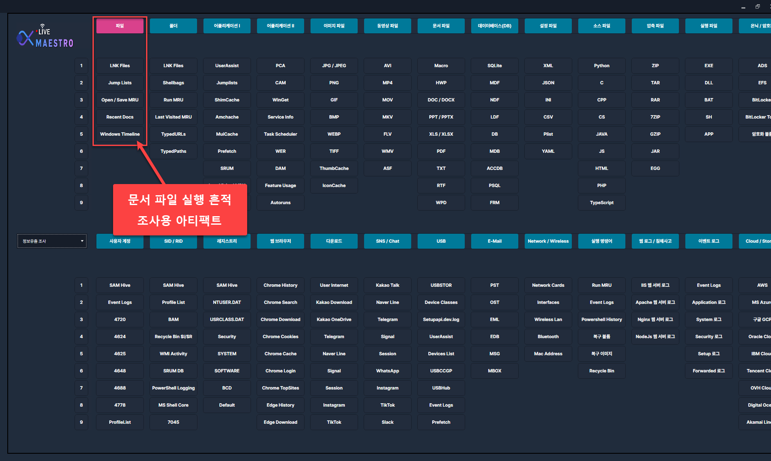Select the NTUSER.DAT registry hive
Viewport: 771px width, 461px height.
227,302
